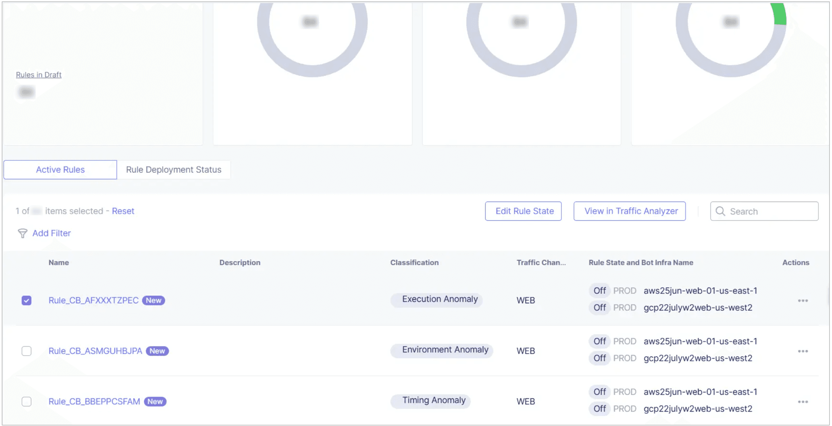This screenshot has width=832, height=426.
Task: Click the New badge next to Rule_CB_AFXXXTZPEC
Action: [154, 300]
